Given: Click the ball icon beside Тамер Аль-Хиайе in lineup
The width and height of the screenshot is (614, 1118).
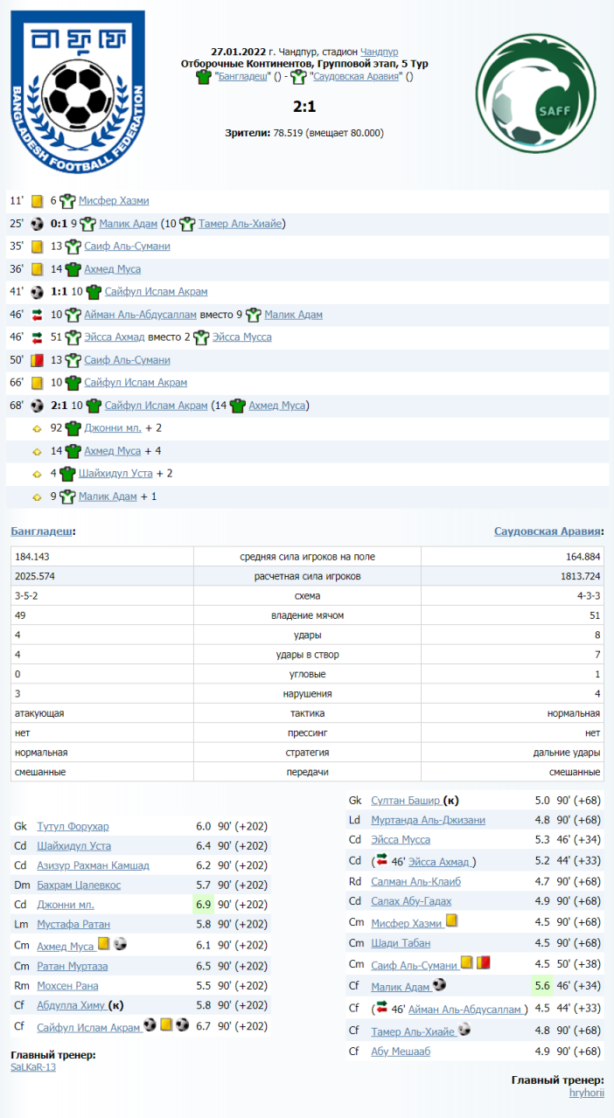Looking at the screenshot, I should click(464, 1030).
